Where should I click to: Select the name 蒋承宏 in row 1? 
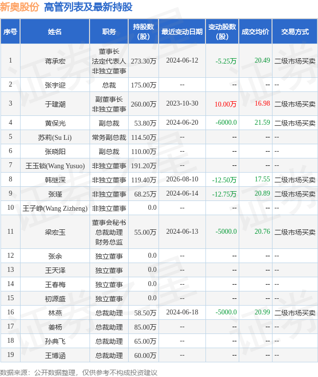(x=55, y=61)
